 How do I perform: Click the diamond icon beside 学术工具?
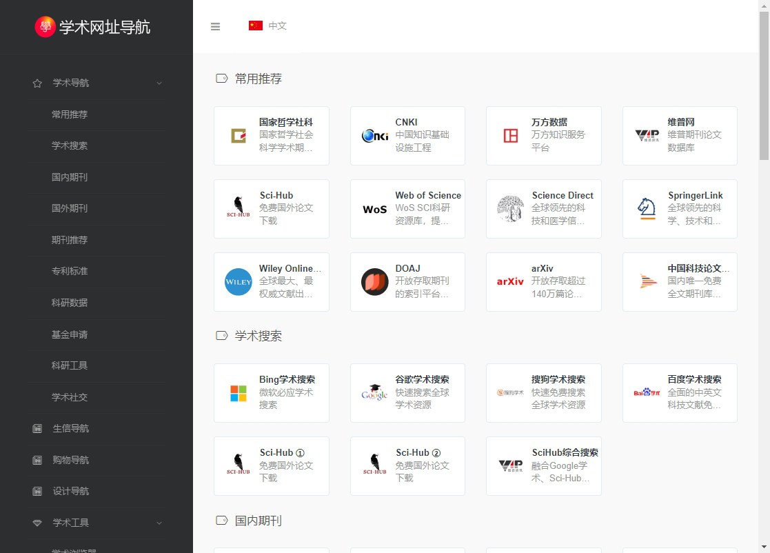coord(37,523)
